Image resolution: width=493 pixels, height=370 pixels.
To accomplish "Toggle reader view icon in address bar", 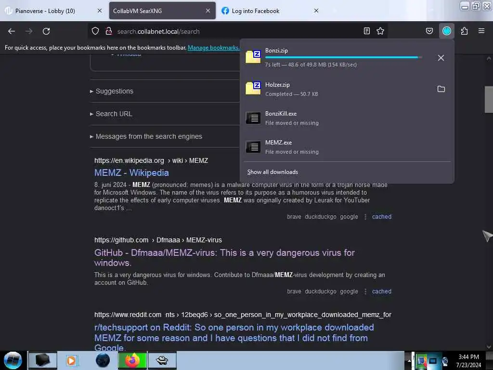I will pyautogui.click(x=366, y=31).
